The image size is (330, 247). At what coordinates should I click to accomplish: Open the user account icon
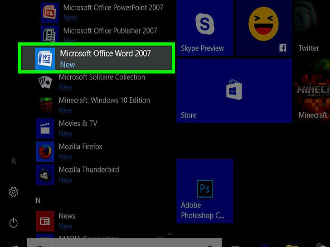tap(14, 161)
